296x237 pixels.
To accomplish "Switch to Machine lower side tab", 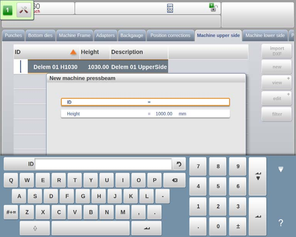I will click(265, 35).
